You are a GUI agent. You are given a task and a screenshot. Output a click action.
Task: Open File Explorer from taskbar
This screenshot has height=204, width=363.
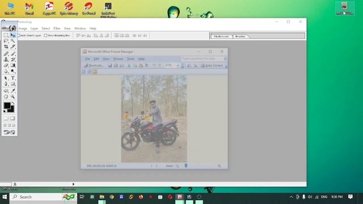pos(102,197)
